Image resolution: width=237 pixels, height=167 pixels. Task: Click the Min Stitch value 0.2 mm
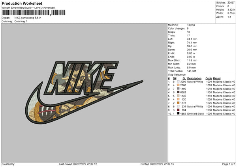tap(192, 64)
